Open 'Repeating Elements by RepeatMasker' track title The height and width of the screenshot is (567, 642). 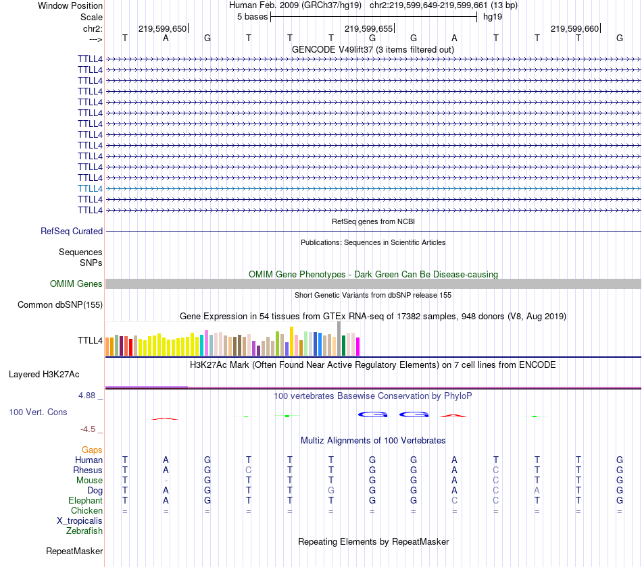coord(373,541)
